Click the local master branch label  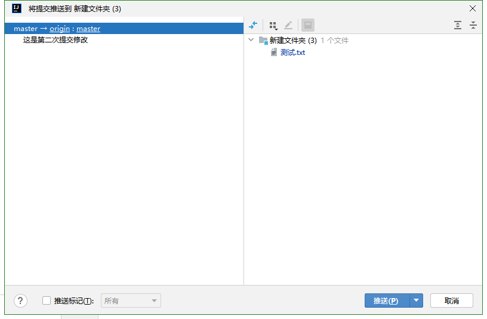click(26, 29)
